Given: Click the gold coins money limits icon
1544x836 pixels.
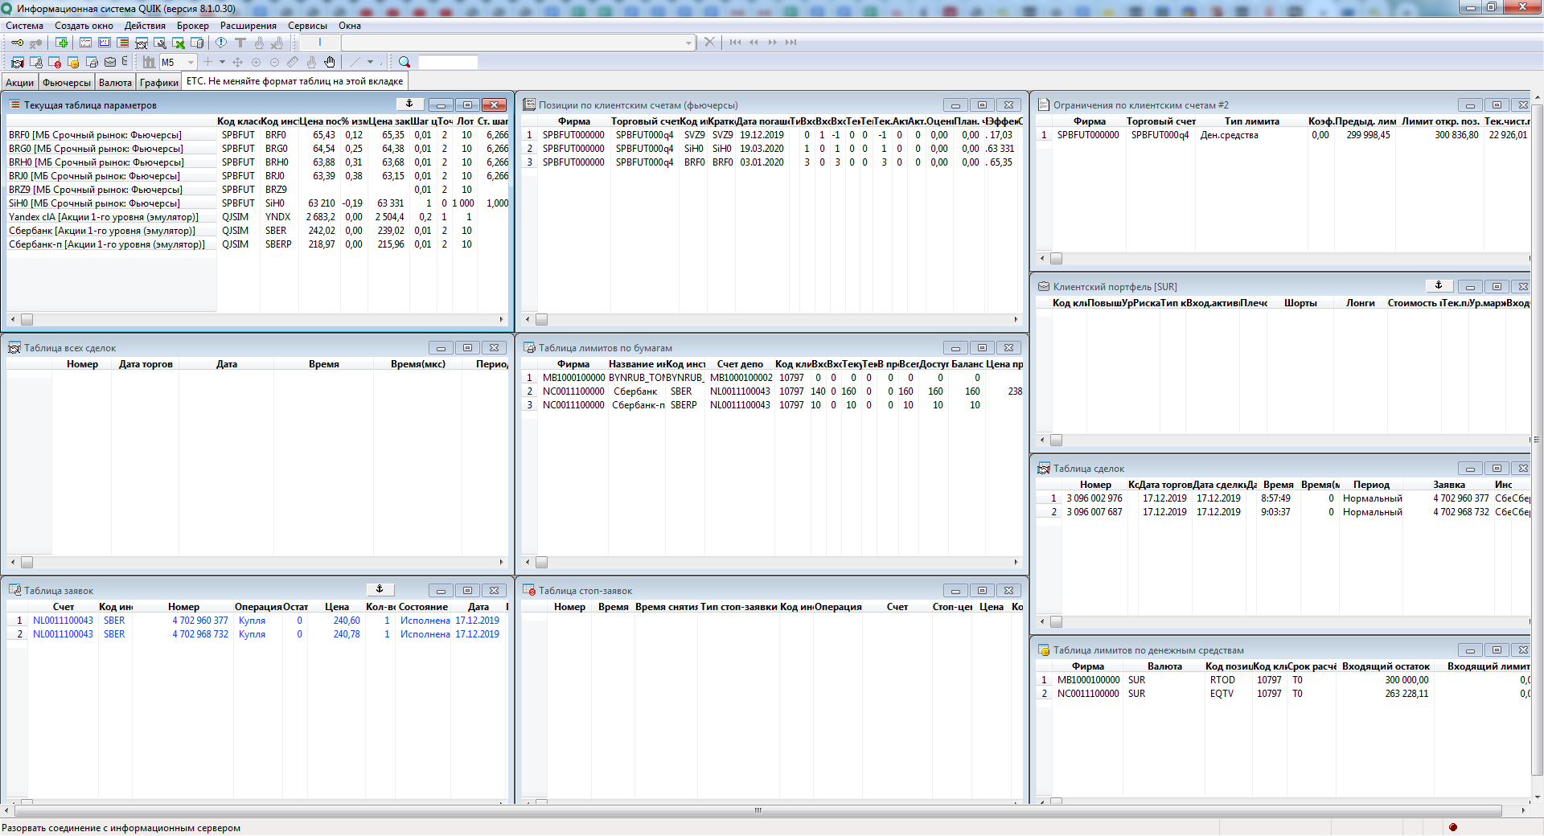Looking at the screenshot, I should [x=73, y=63].
